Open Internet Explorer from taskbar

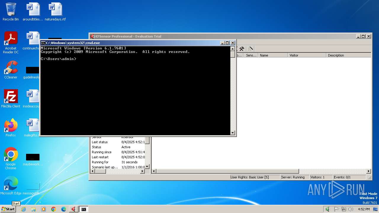point(23,209)
